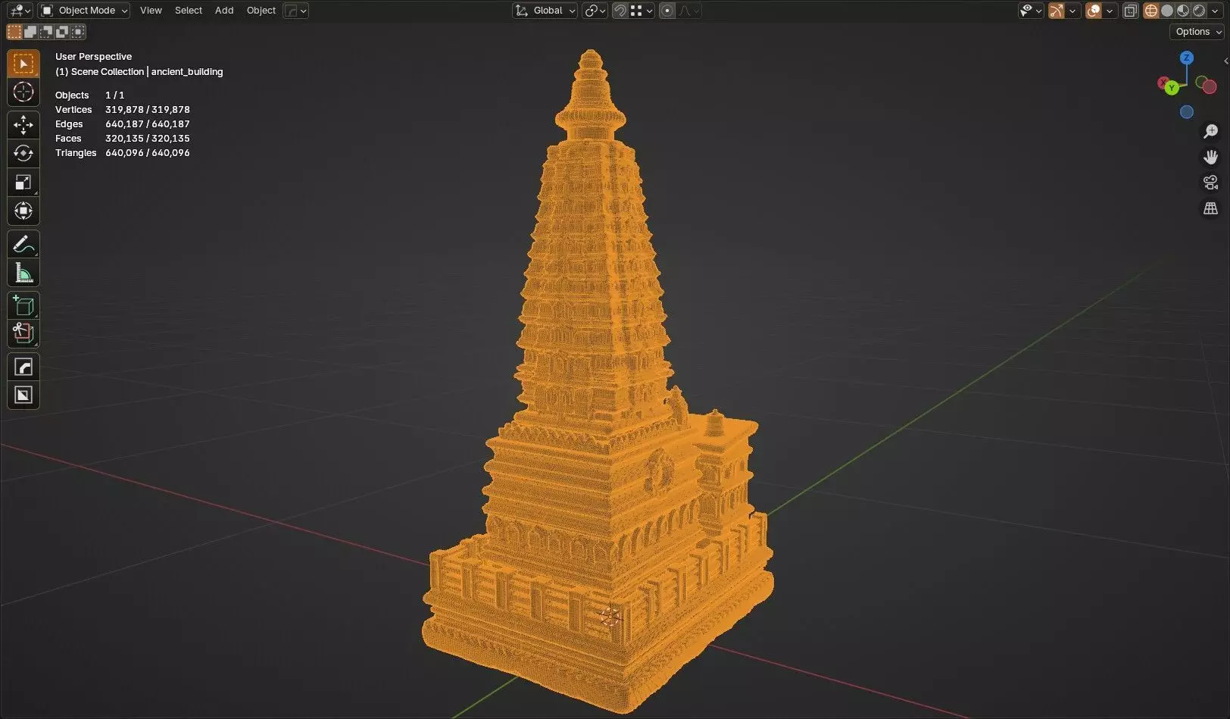1230x719 pixels.
Task: Toggle viewport gizmos display
Action: pyautogui.click(x=1056, y=11)
